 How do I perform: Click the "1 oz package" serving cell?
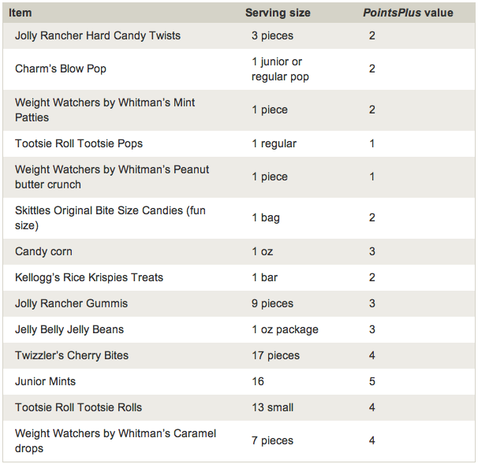tap(285, 329)
